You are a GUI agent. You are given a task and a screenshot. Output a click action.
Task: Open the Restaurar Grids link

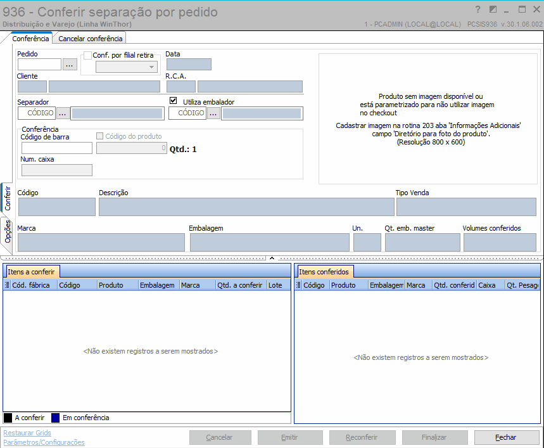27,433
